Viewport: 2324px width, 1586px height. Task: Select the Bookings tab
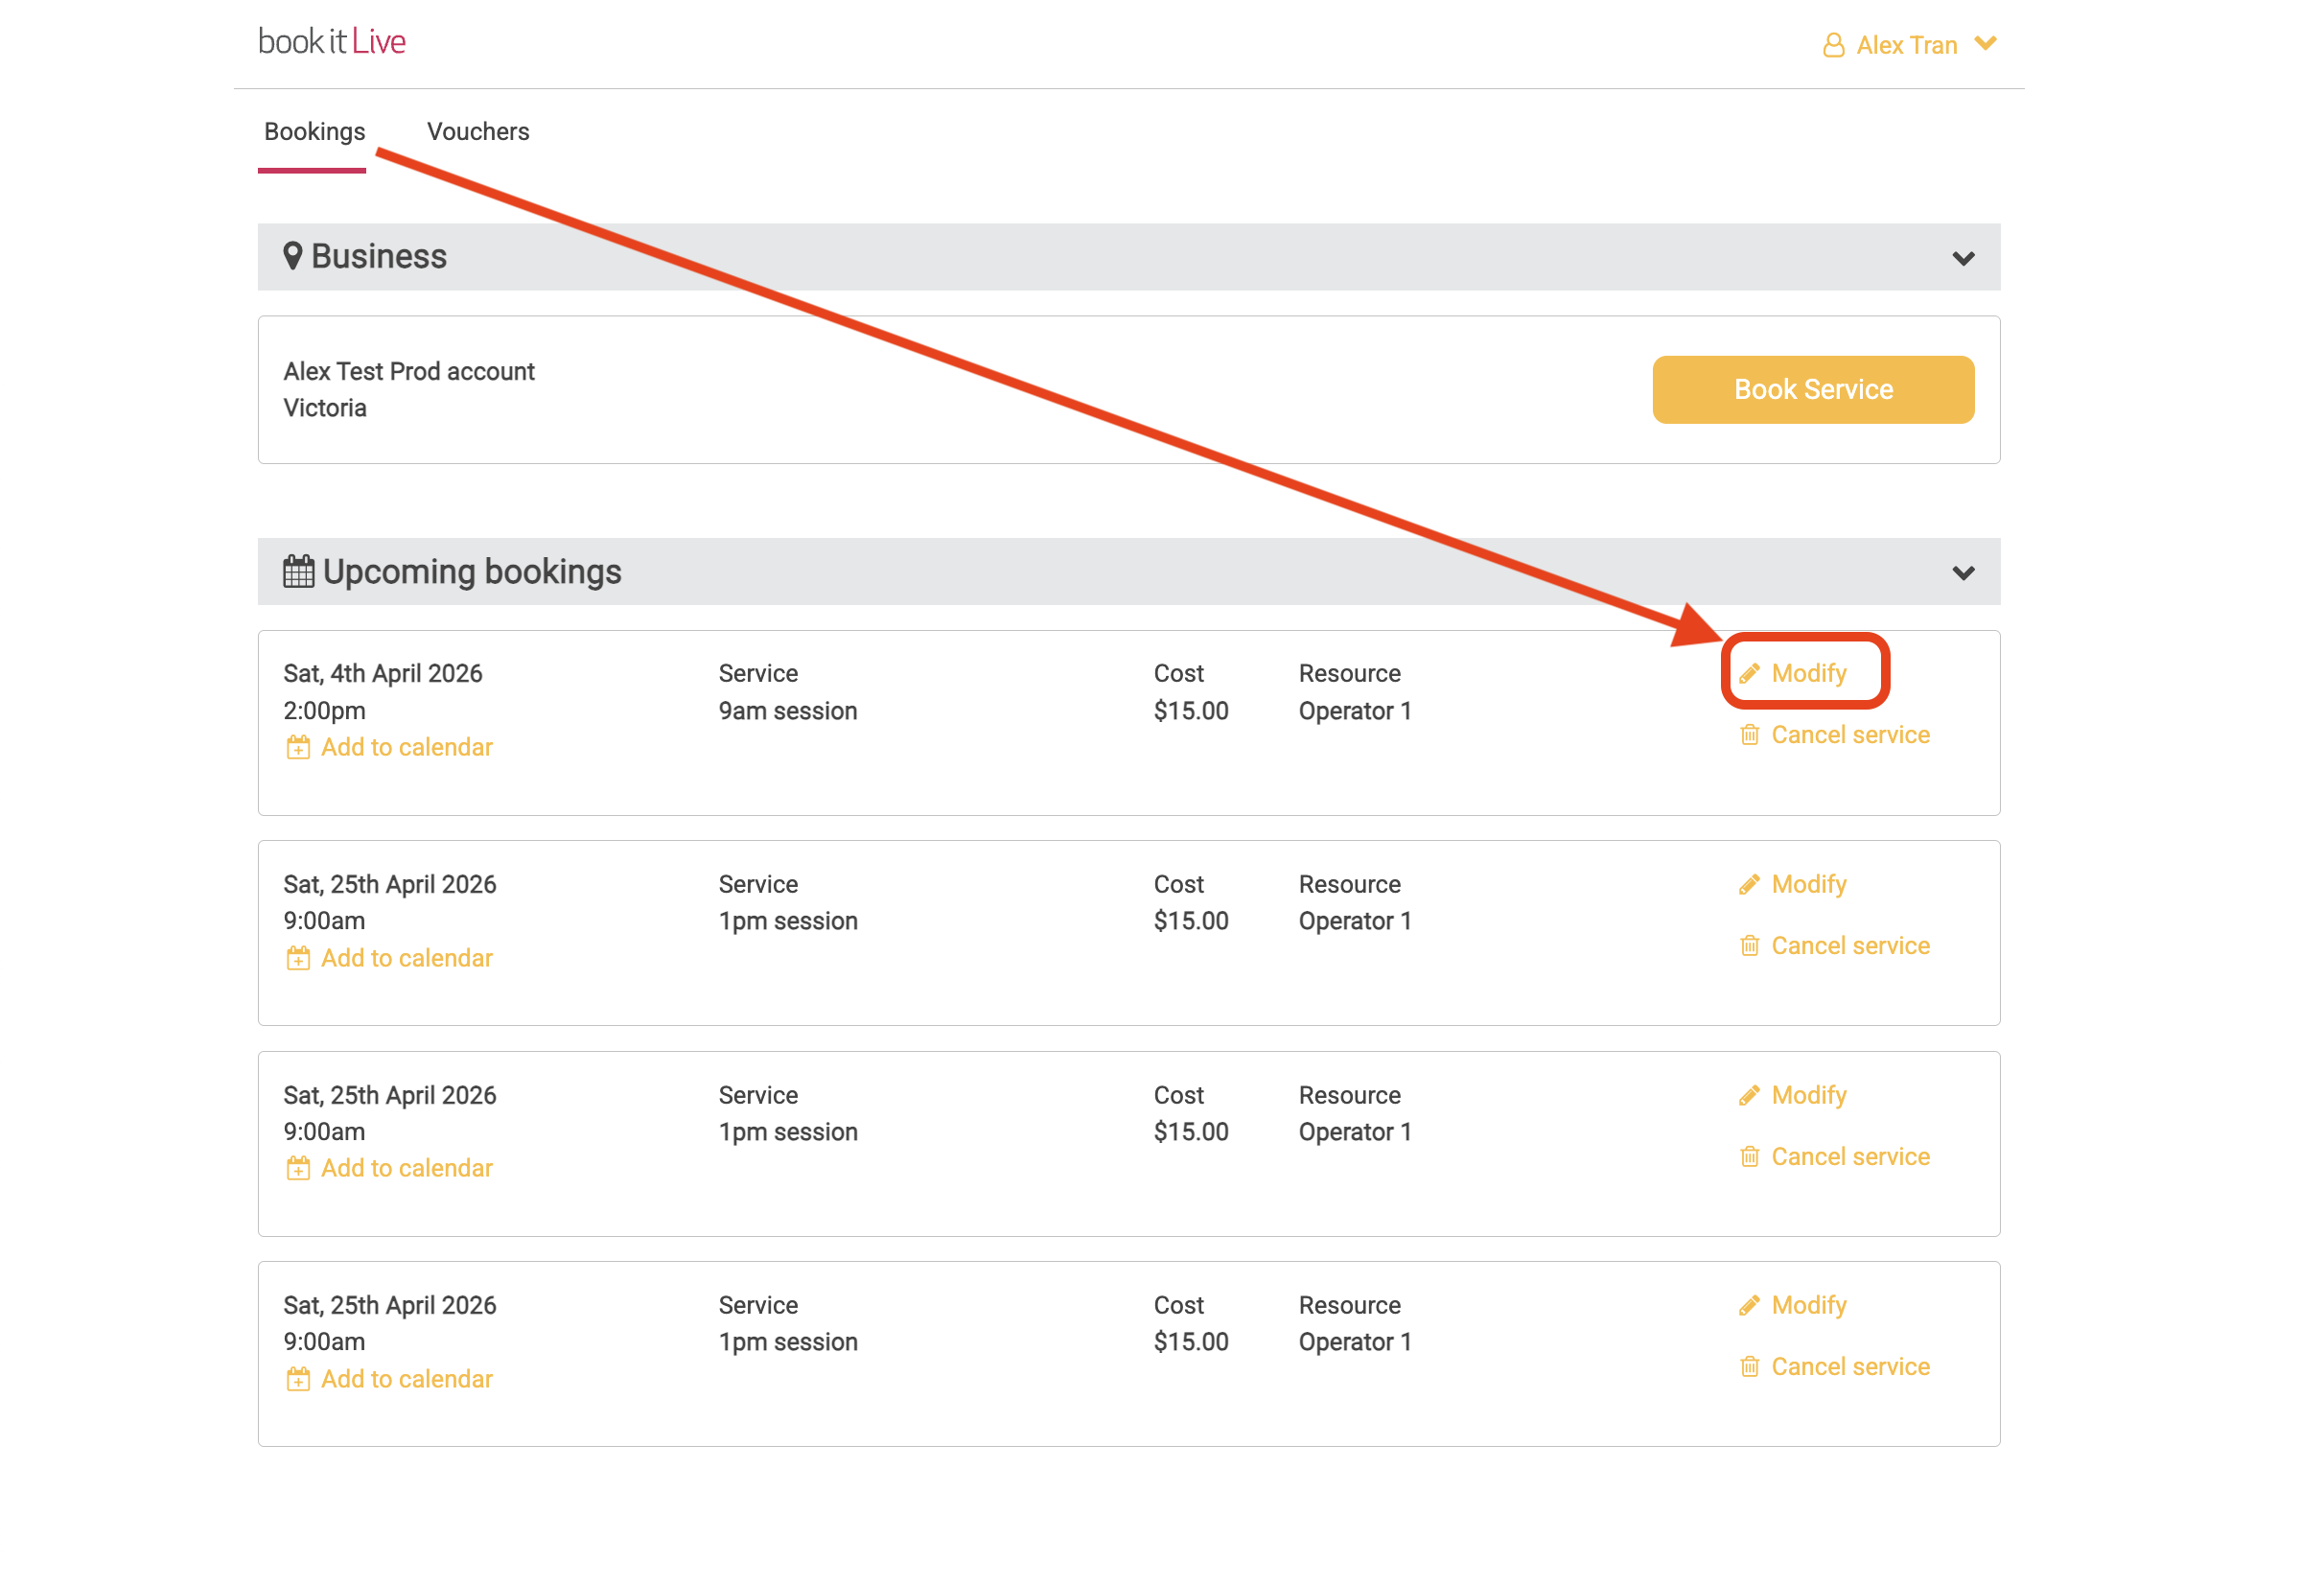click(x=314, y=132)
